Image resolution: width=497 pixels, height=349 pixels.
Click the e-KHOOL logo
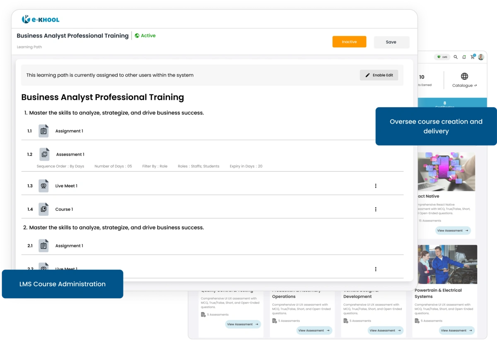click(40, 19)
